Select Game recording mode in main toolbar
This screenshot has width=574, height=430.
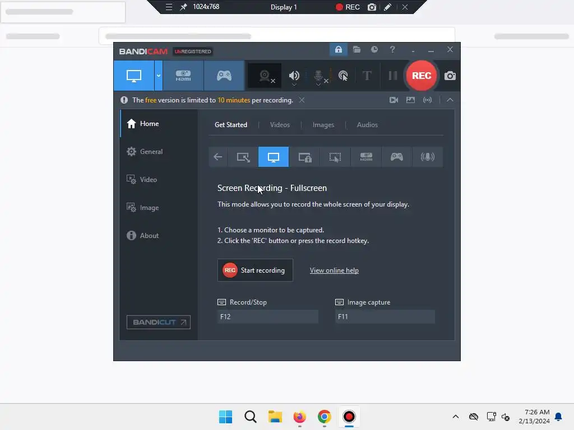[x=224, y=76]
